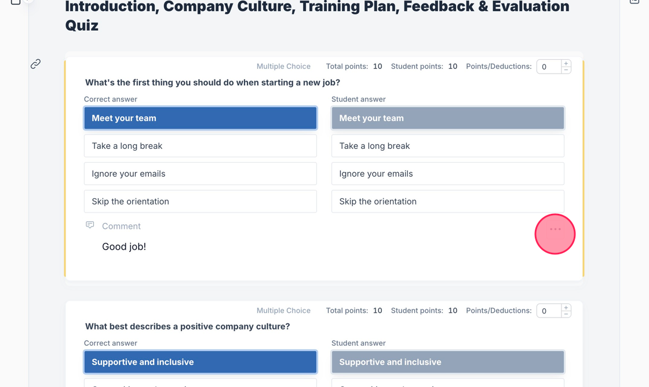Increase first question's Points/Deductions with plus

(566, 63)
